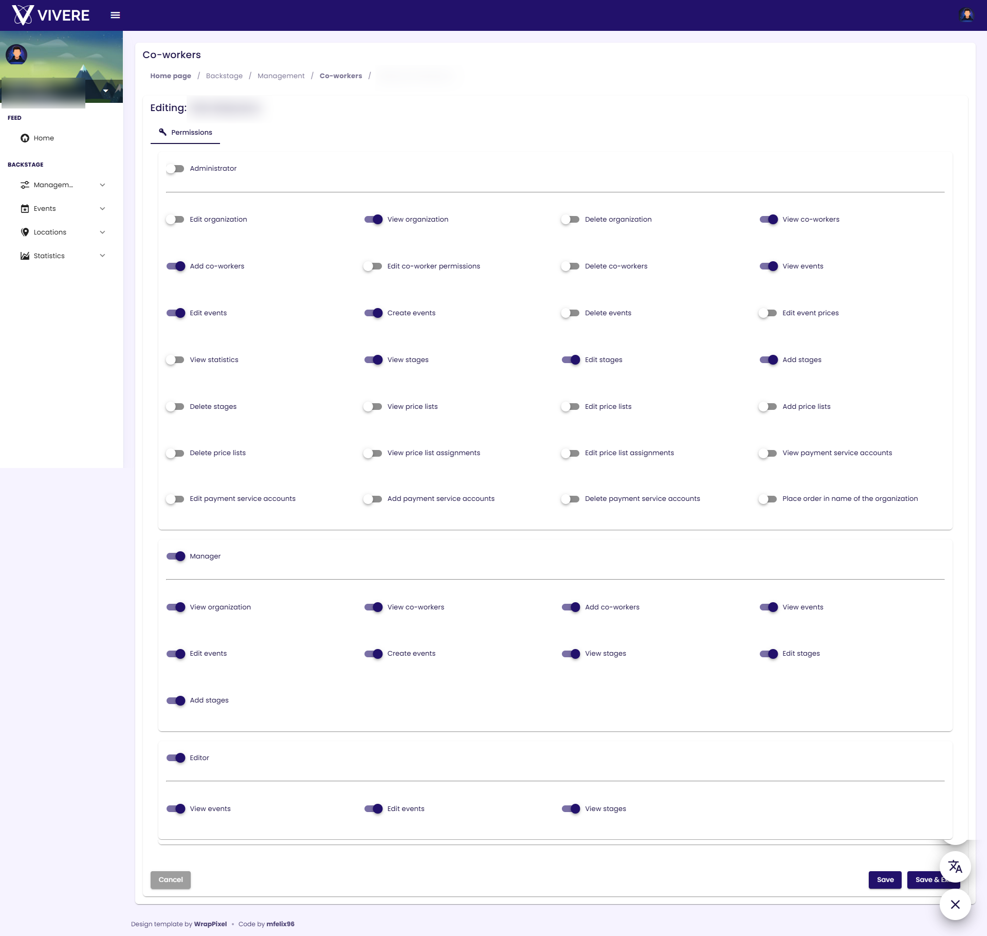Open the Locations item in sidebar

point(62,232)
